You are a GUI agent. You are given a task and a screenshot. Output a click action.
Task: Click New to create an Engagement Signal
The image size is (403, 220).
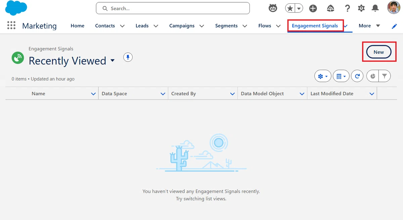tap(378, 52)
